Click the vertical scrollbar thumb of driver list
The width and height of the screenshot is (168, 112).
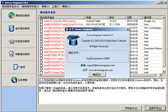(164, 43)
